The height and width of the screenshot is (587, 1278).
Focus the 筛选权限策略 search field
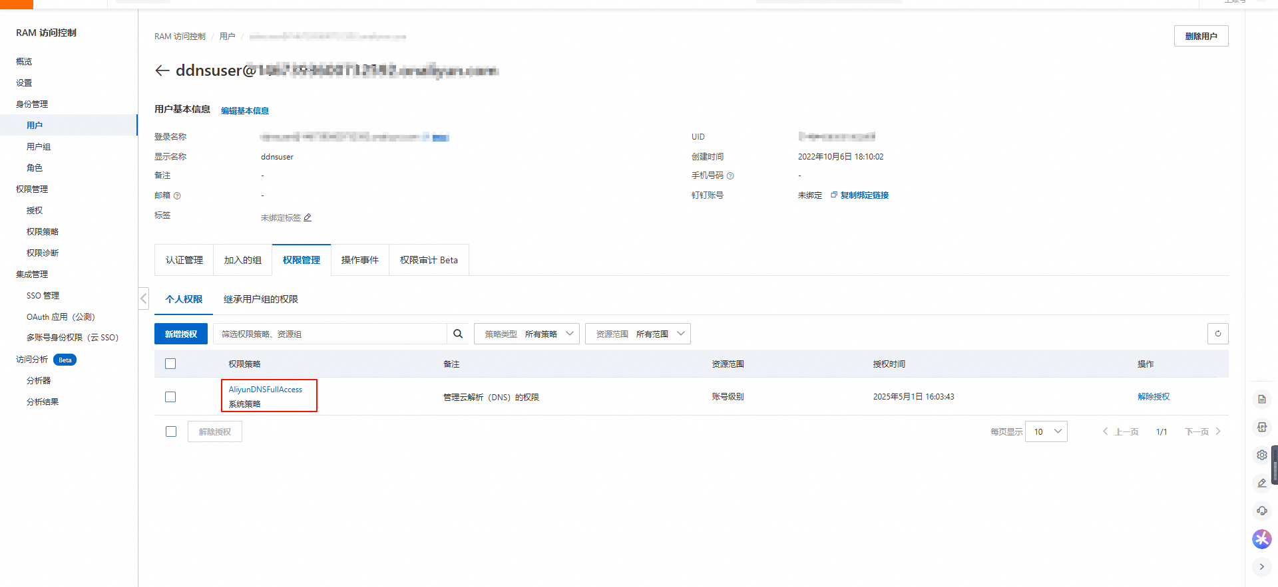pos(330,334)
